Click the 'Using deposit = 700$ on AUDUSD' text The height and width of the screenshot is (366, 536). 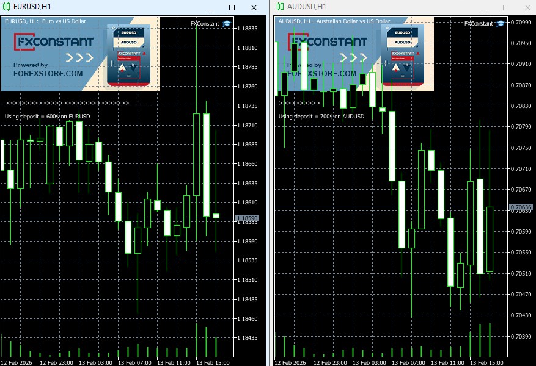point(321,117)
